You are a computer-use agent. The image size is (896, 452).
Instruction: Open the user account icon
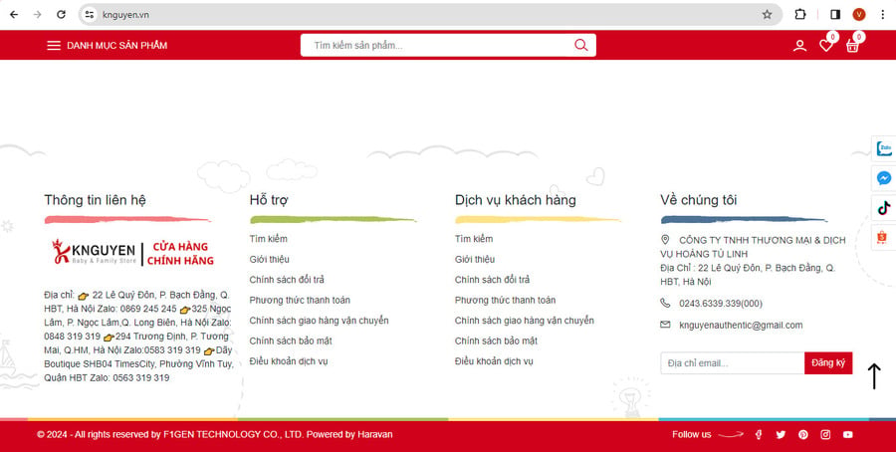click(799, 46)
